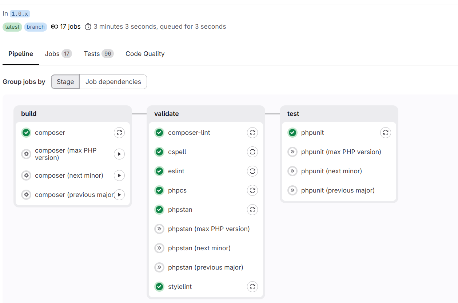This screenshot has height=303, width=458.
Task: Open the phpunit (next minor) job
Action: (x=331, y=171)
